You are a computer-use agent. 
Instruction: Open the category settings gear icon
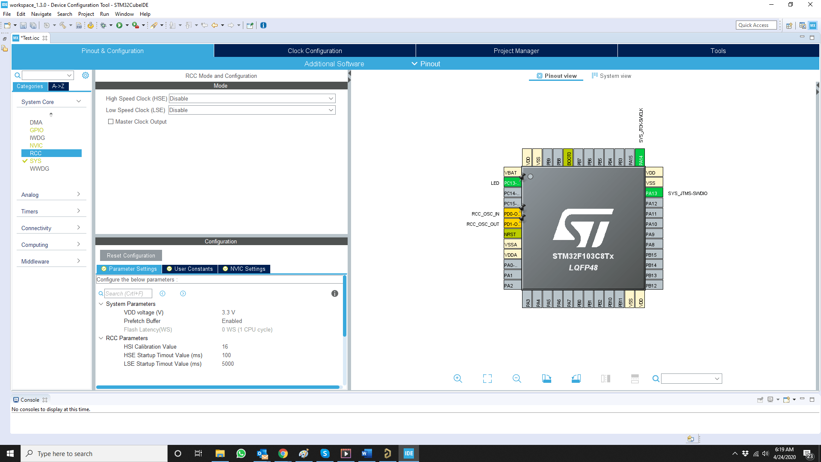pos(86,75)
